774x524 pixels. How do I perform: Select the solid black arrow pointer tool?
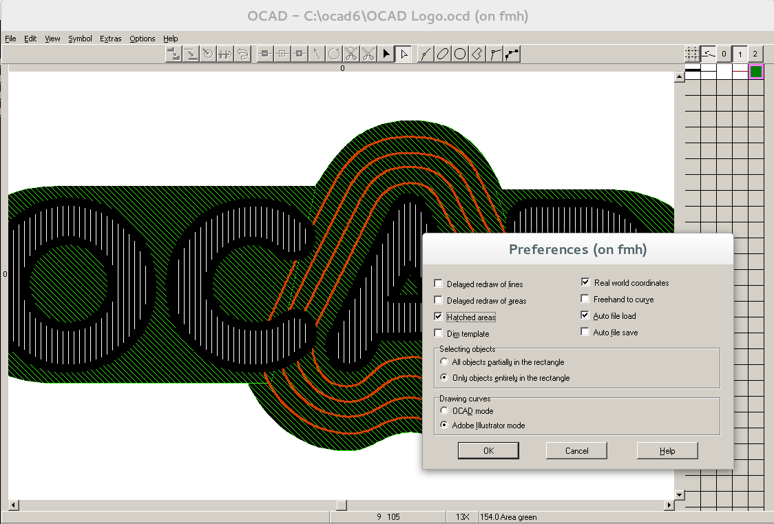tap(386, 54)
